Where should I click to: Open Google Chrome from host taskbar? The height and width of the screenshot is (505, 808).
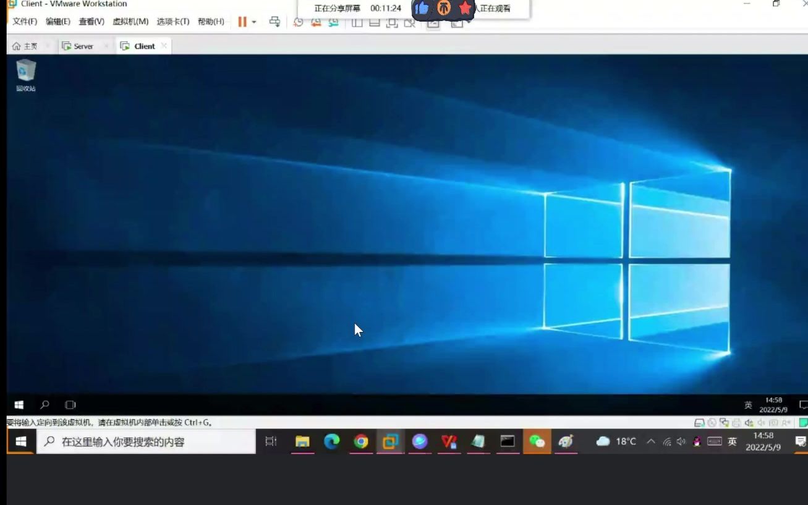pos(361,441)
